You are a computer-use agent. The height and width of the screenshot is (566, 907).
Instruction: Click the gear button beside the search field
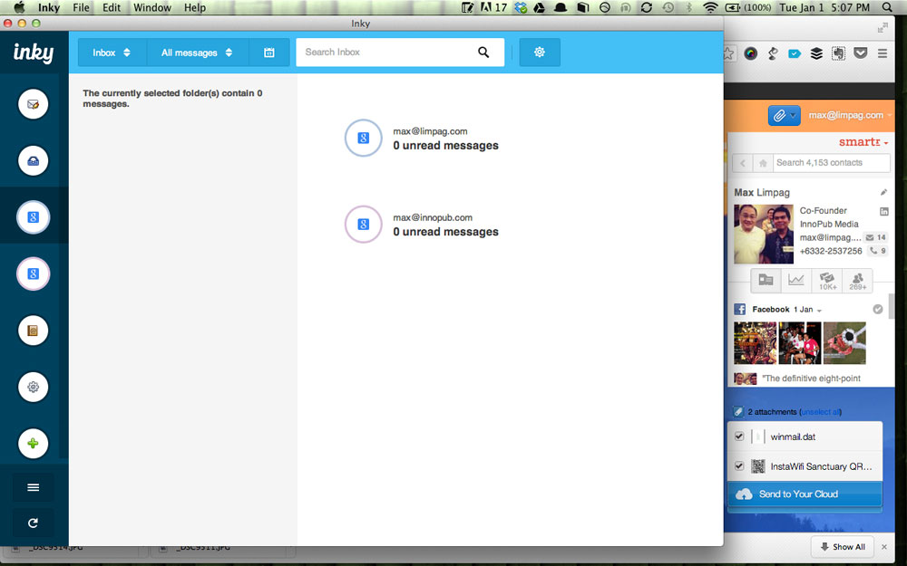540,53
